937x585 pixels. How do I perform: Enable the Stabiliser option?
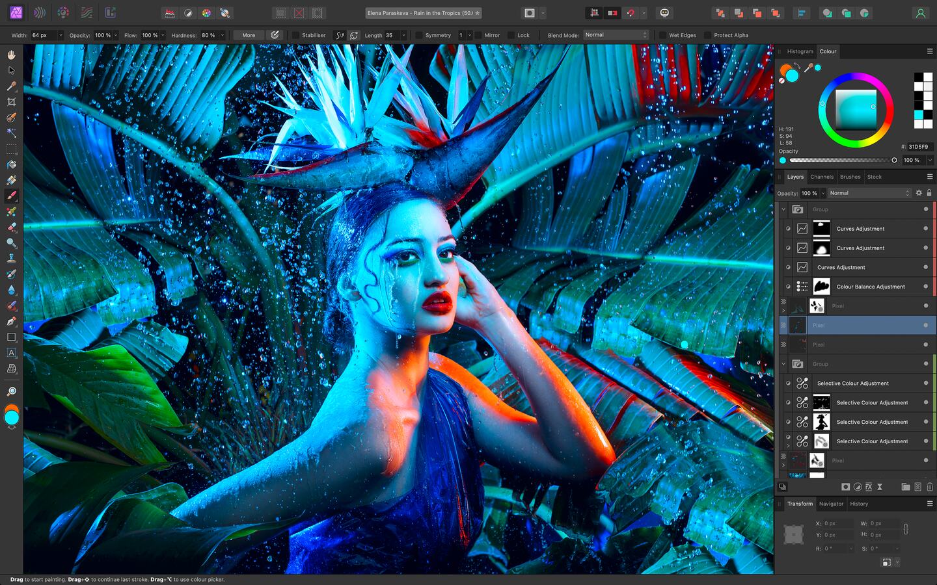click(296, 35)
